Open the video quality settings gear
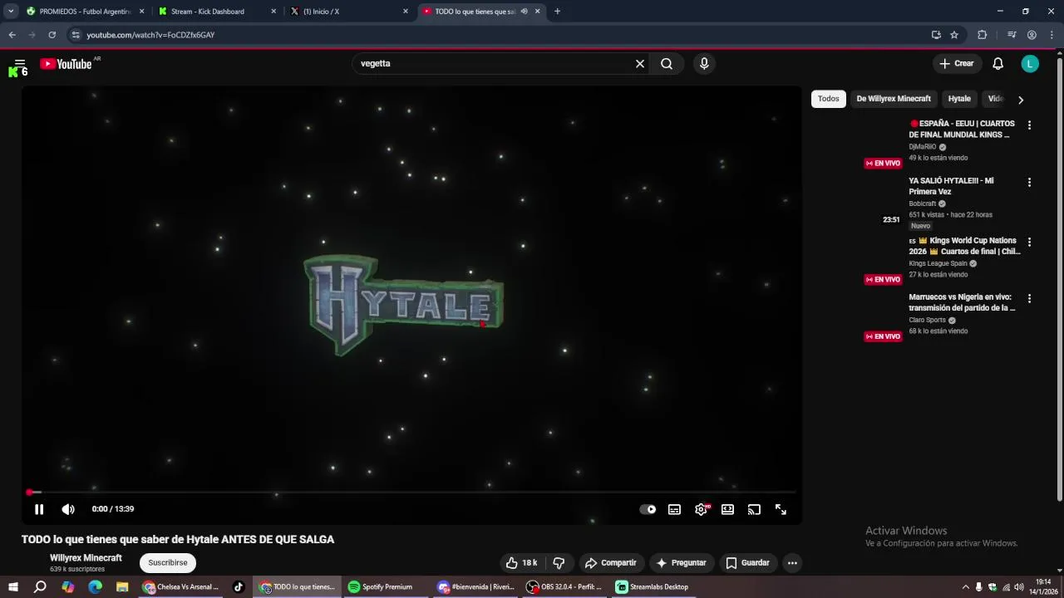 [701, 509]
